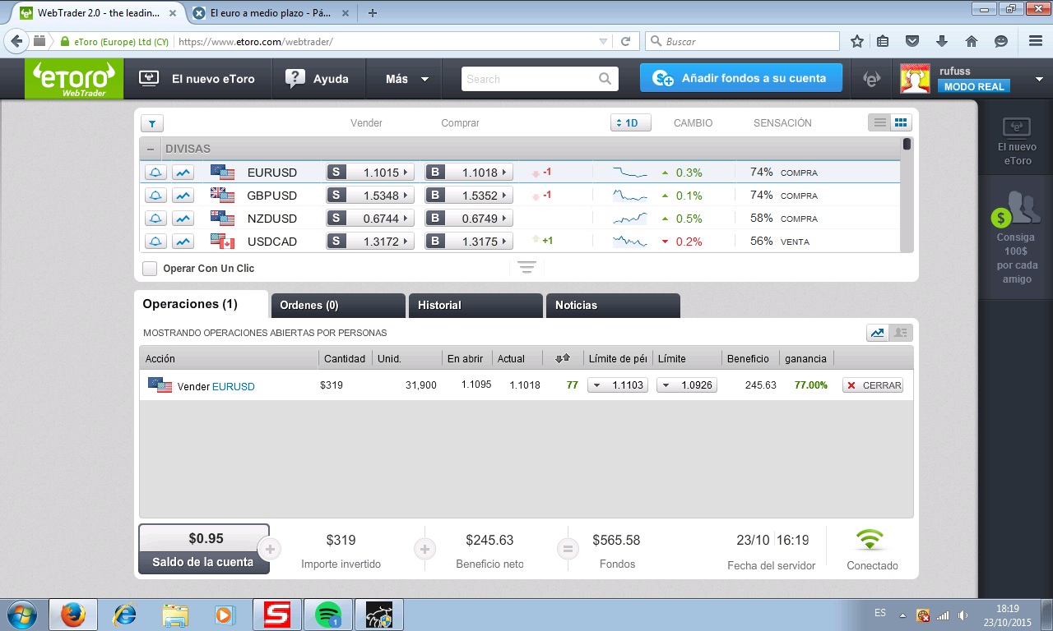This screenshot has height=631, width=1053.
Task: Open the instrument filter icon
Action: tap(152, 123)
